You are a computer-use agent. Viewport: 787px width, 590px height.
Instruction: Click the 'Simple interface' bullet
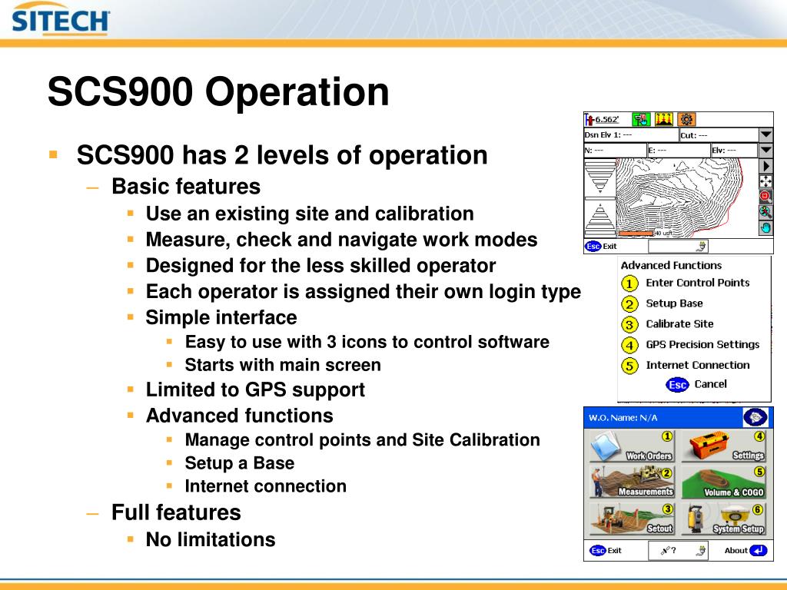[x=221, y=317]
